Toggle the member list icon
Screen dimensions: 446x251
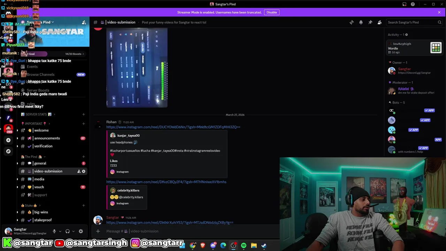coord(379,22)
